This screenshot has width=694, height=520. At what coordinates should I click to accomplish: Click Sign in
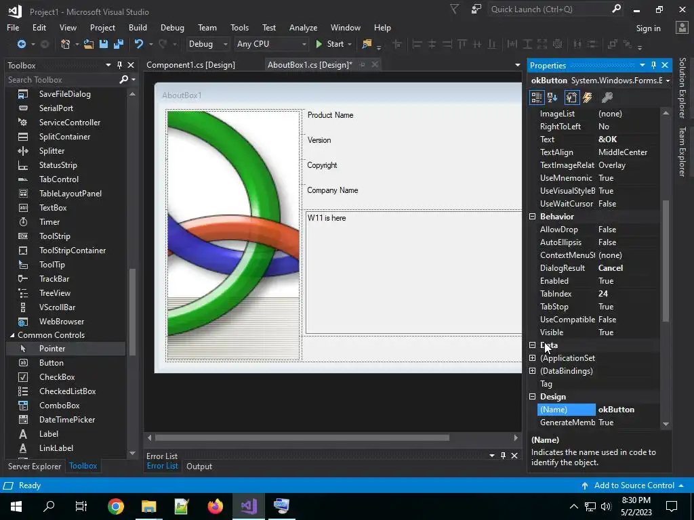(x=648, y=28)
